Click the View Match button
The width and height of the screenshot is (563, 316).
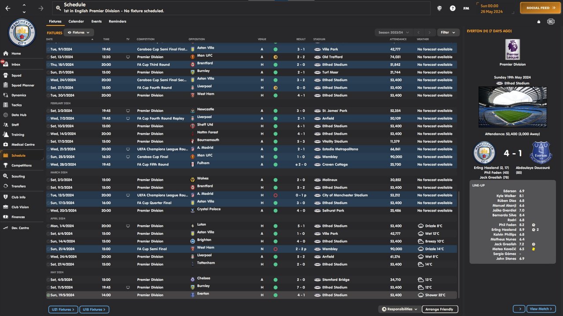[x=541, y=309]
